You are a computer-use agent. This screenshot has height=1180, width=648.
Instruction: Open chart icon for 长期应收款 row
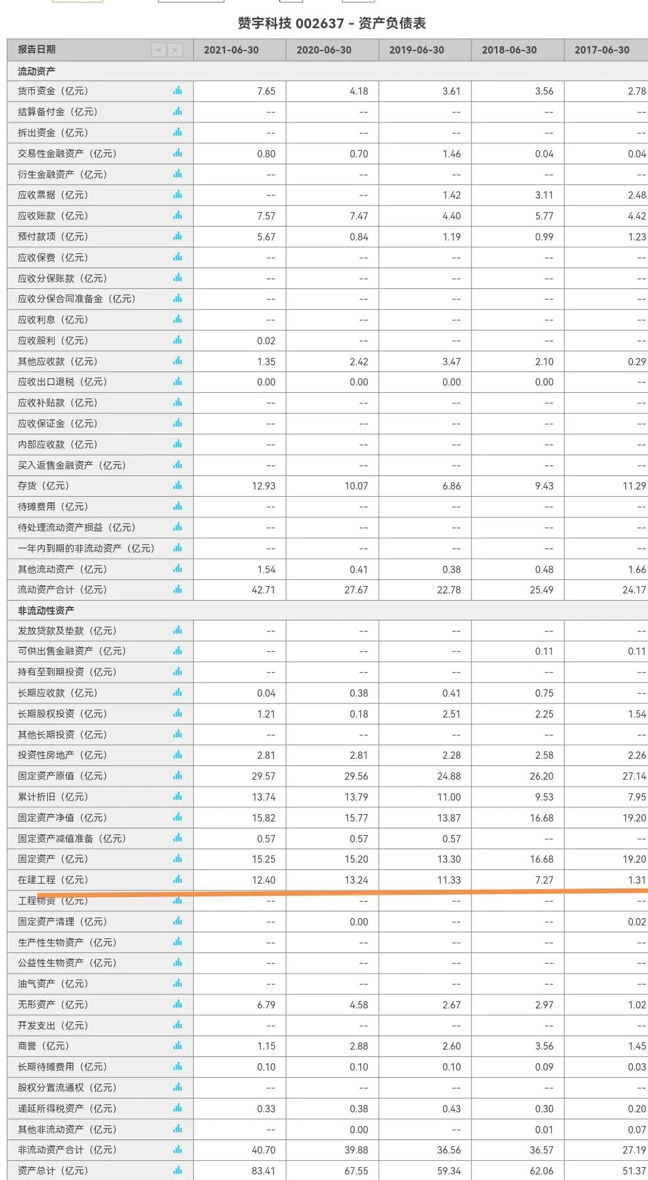point(178,692)
